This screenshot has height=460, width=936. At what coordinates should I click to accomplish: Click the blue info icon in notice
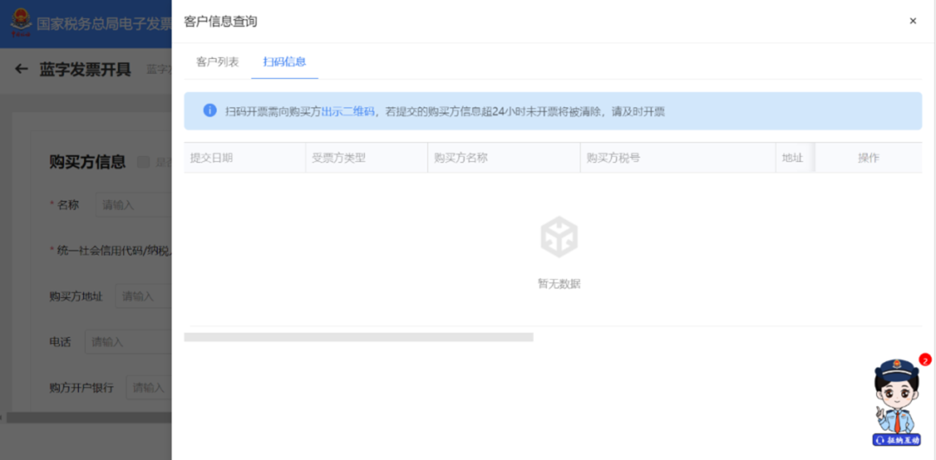[x=210, y=111]
